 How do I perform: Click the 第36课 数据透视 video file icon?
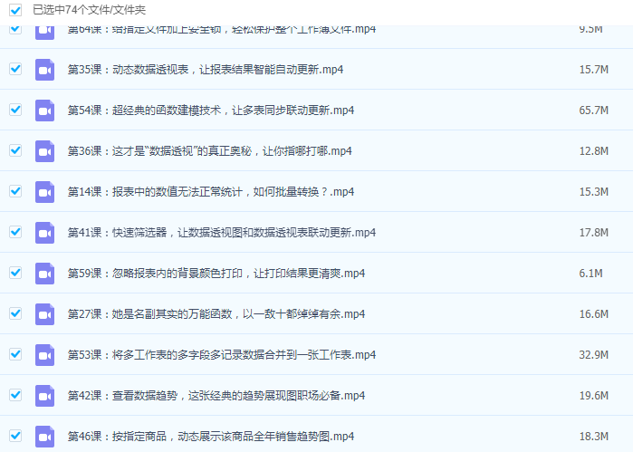(x=44, y=151)
